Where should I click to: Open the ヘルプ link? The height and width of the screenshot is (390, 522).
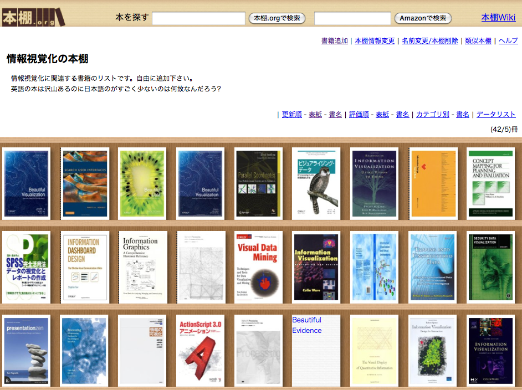pos(508,40)
